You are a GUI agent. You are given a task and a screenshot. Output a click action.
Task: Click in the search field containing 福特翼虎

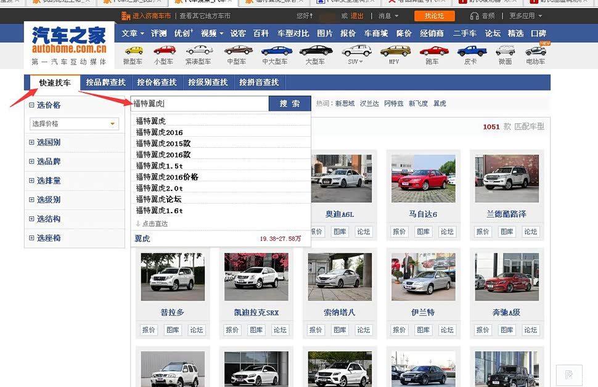(200, 104)
